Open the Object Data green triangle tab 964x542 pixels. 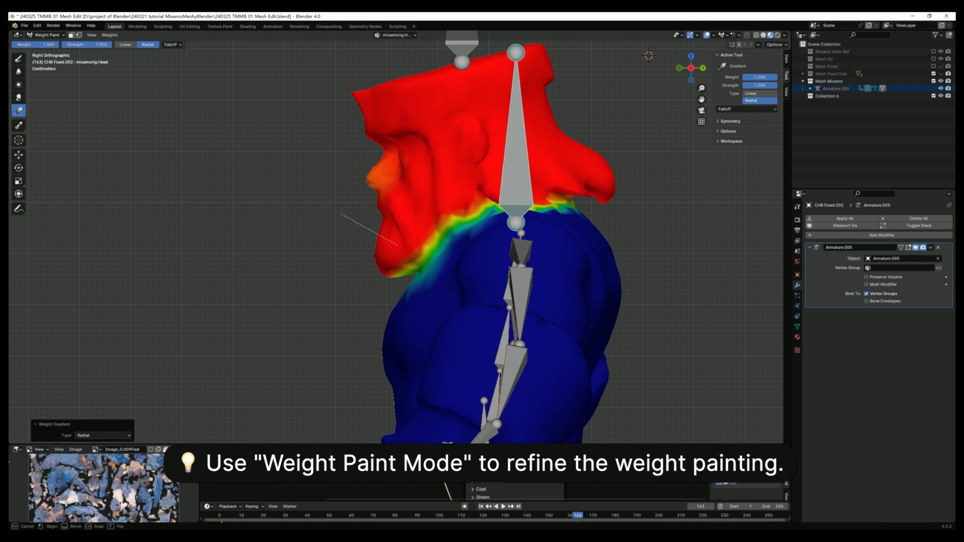coord(797,326)
